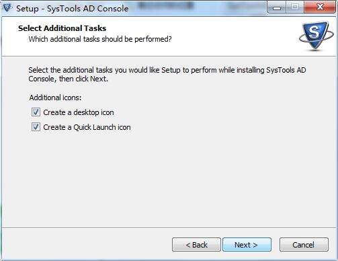
Task: Click the greyed-out maximize button
Action: pos(295,7)
